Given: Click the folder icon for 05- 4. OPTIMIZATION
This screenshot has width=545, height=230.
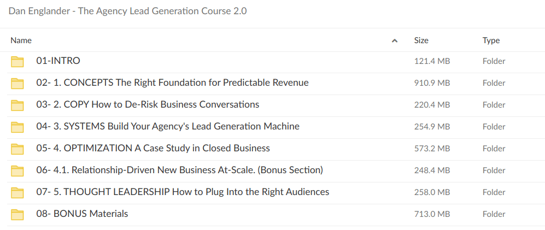Looking at the screenshot, I should click(18, 149).
